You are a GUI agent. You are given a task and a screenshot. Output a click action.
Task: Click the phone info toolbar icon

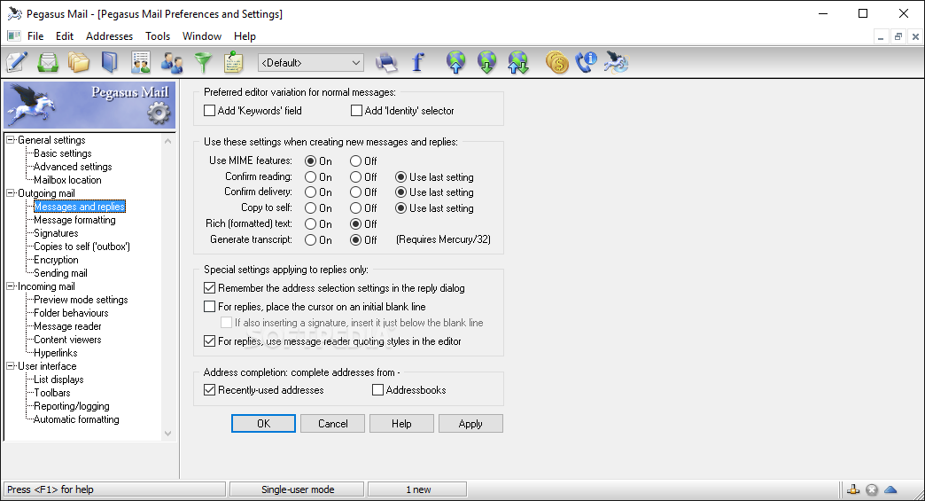pos(587,62)
